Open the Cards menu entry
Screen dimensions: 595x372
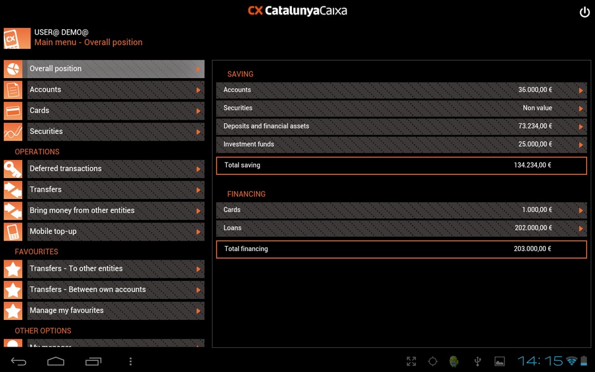tap(116, 111)
